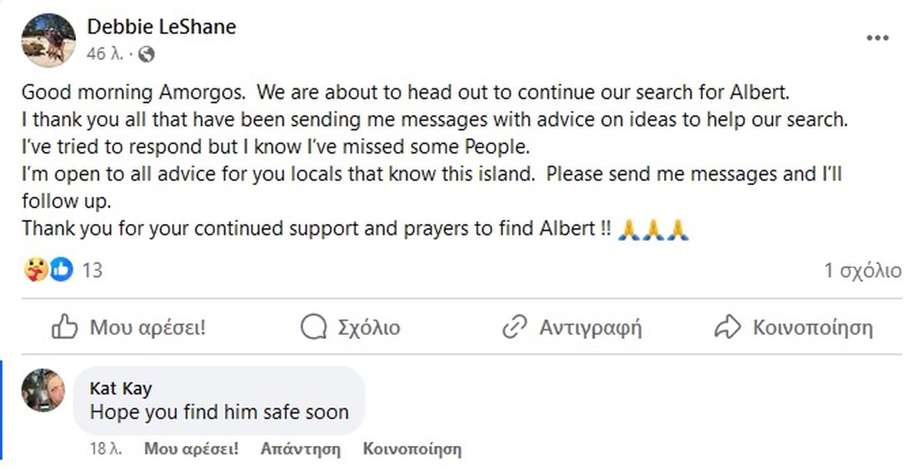Click the speech bubble comment icon

click(x=314, y=329)
